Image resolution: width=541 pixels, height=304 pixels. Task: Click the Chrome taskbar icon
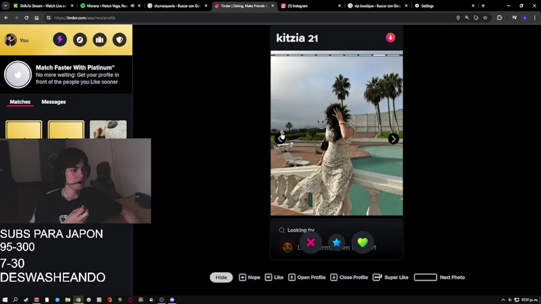pyautogui.click(x=78, y=300)
